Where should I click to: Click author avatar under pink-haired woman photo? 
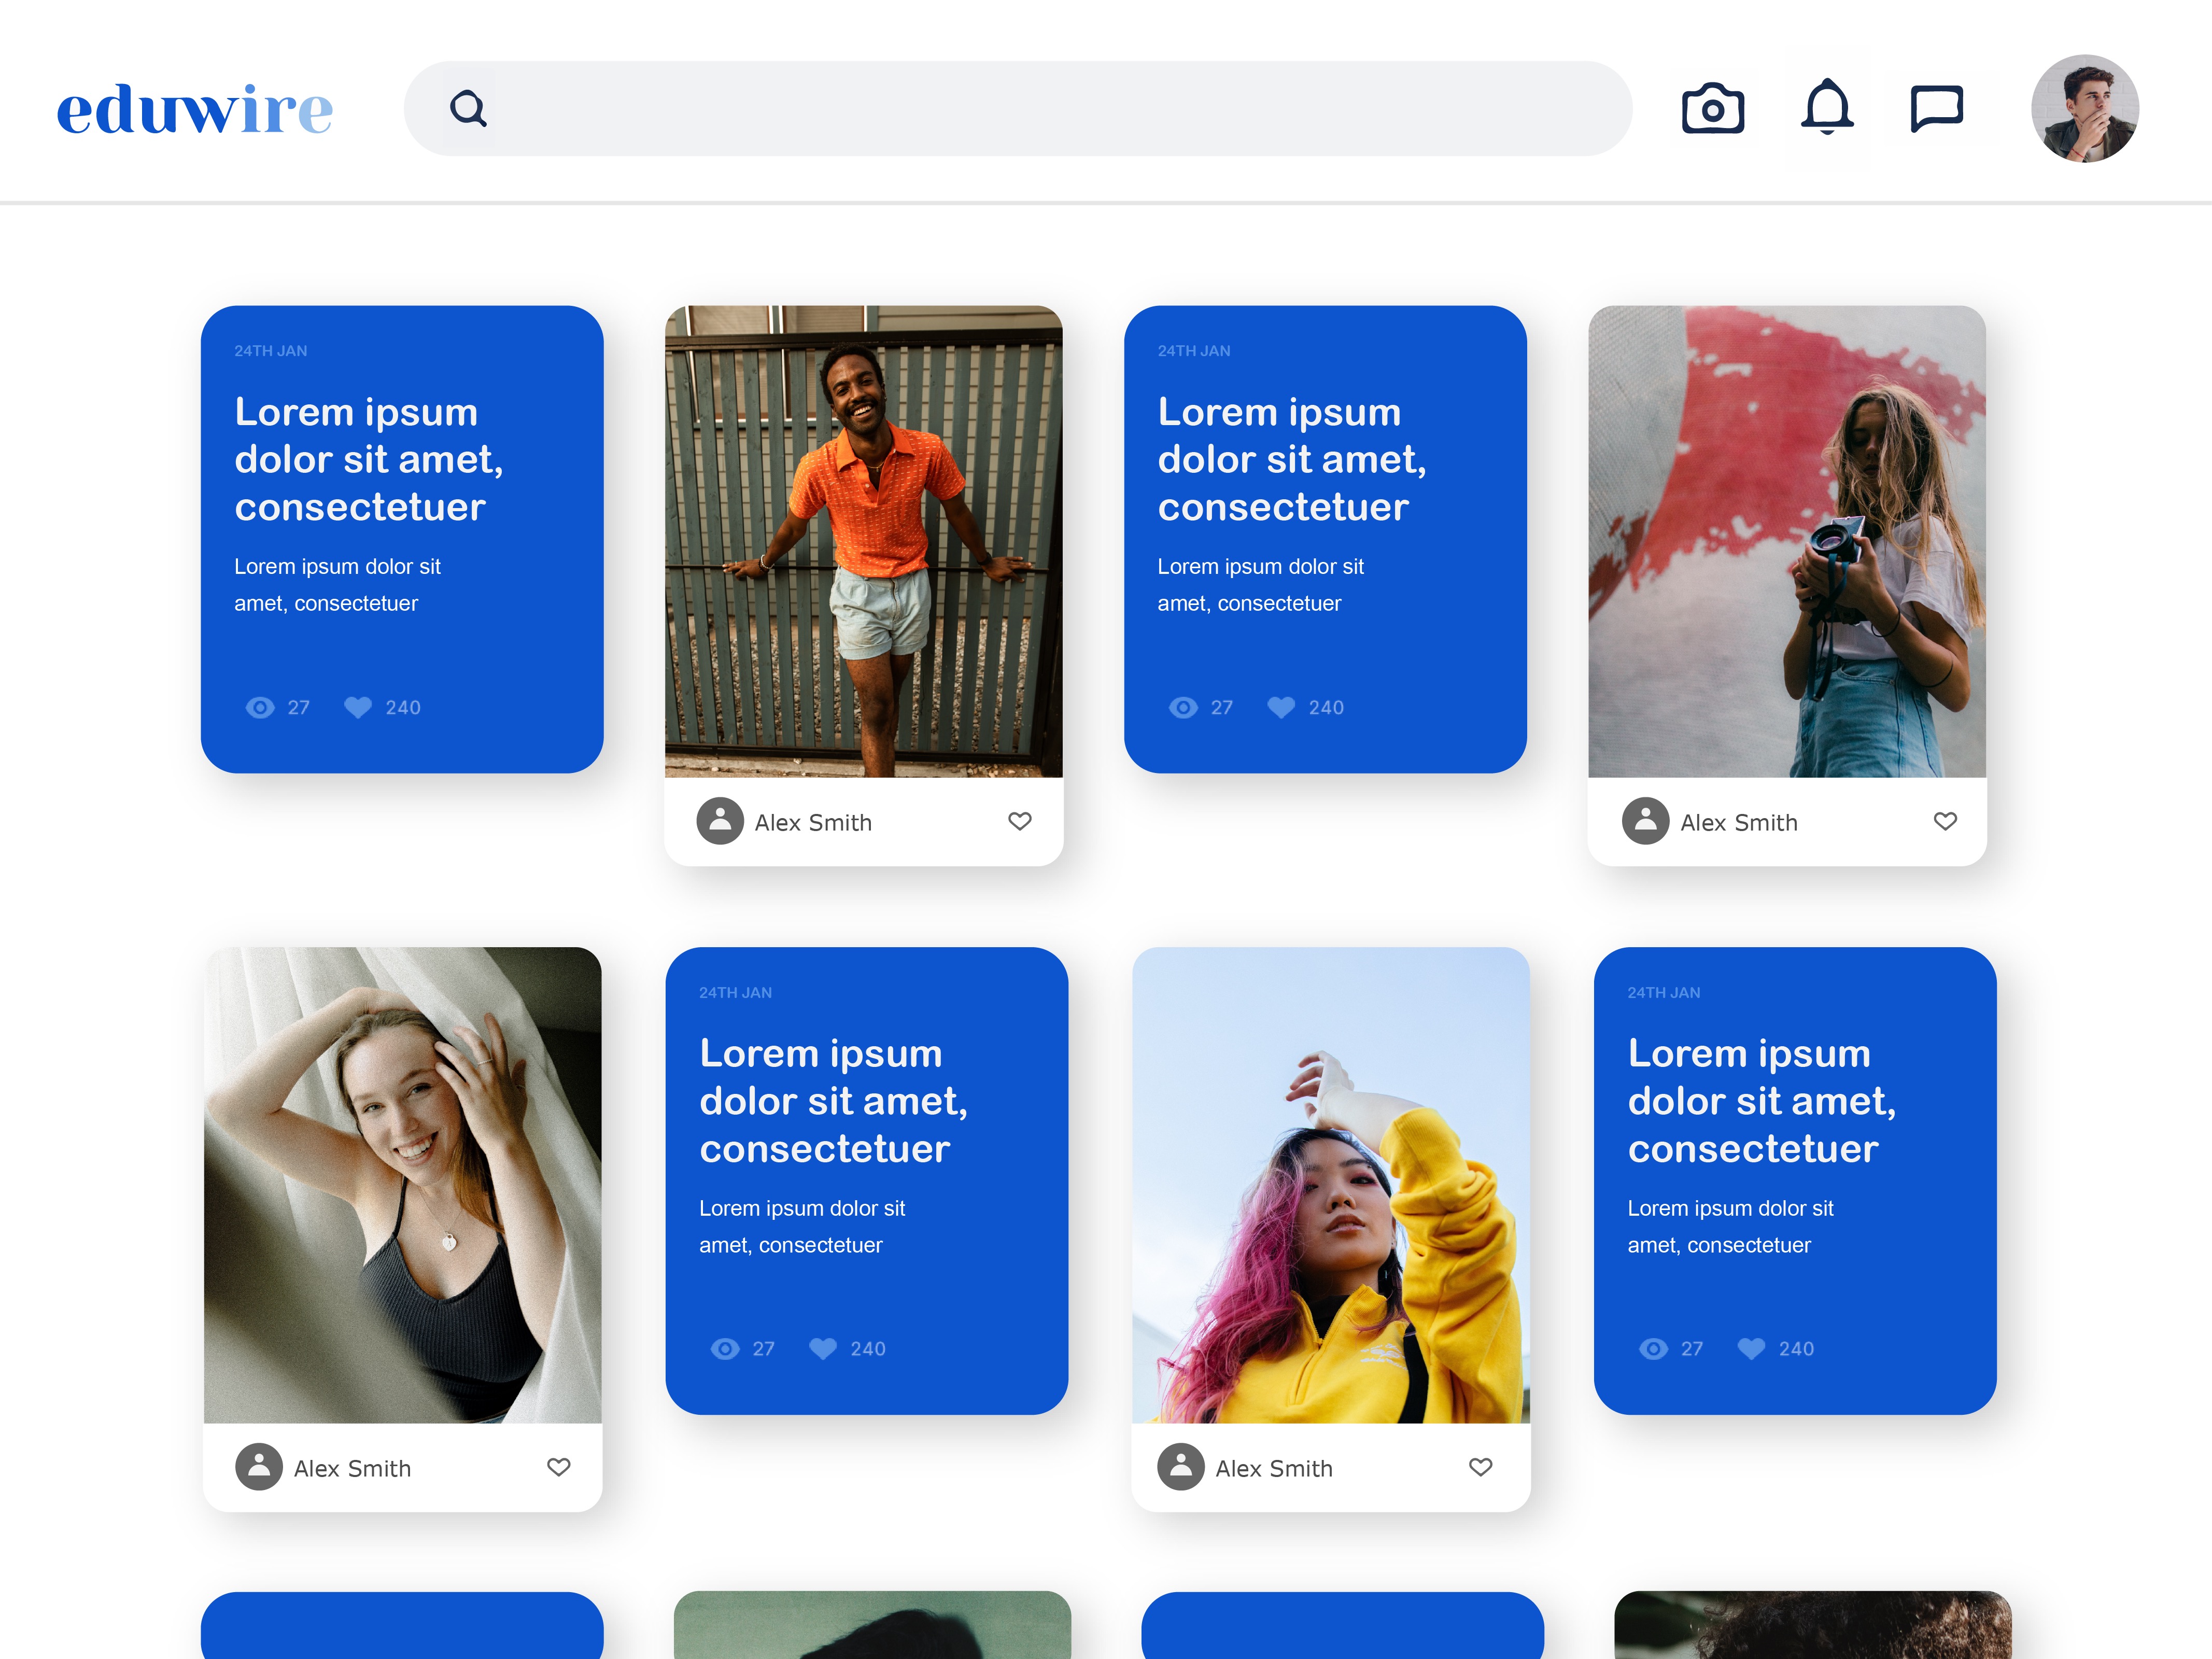[x=1180, y=1467]
